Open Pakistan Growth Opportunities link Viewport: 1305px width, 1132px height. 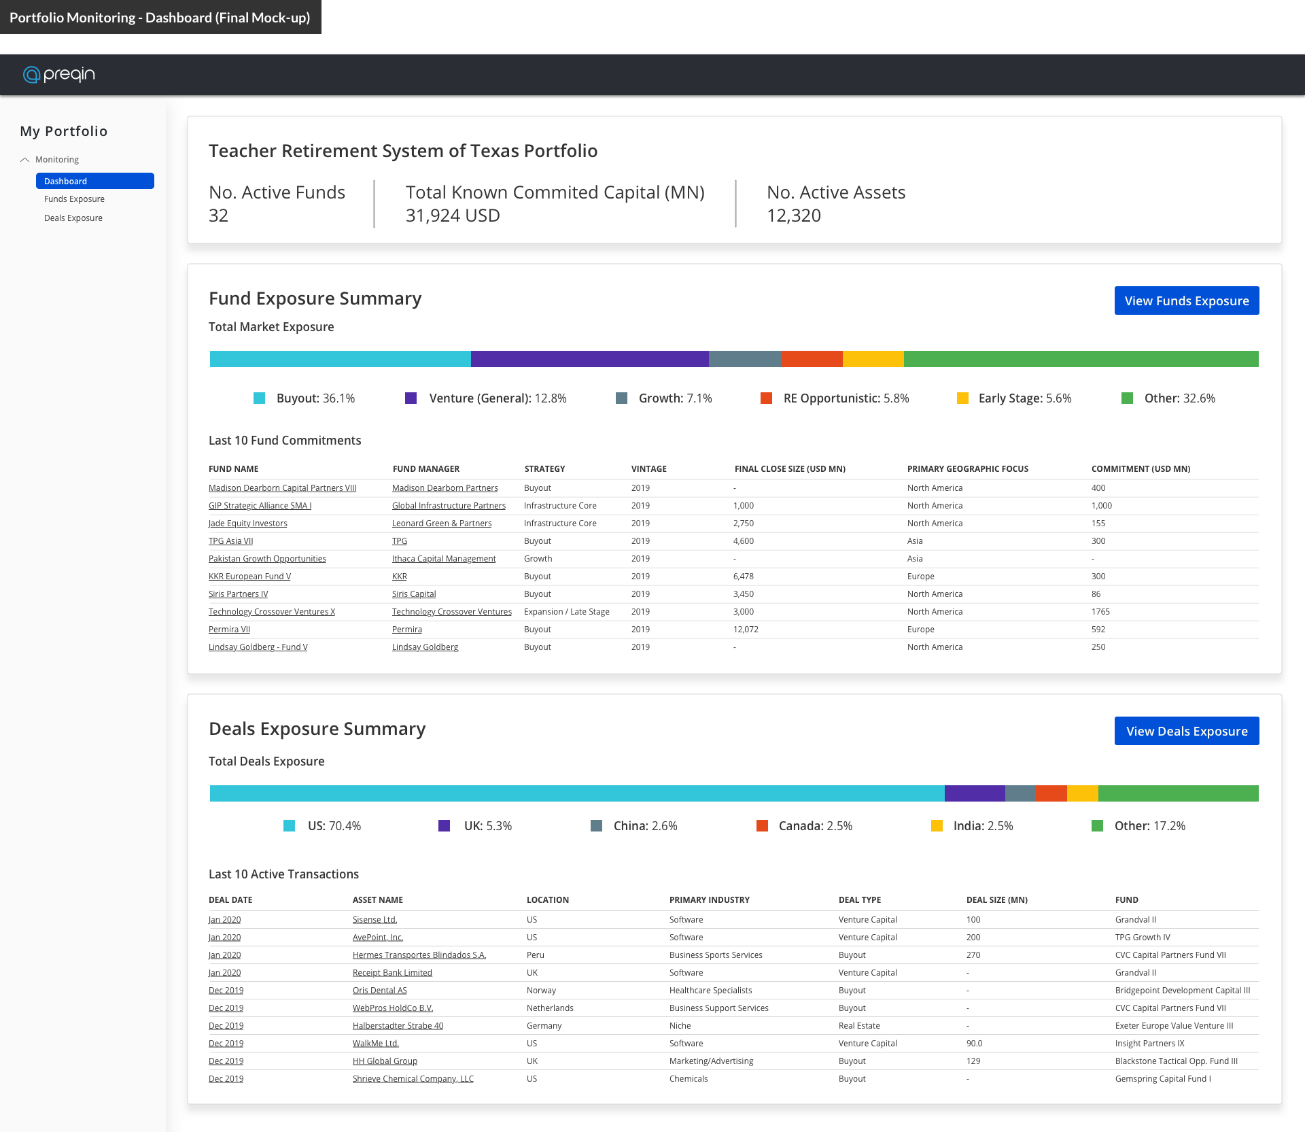point(267,559)
